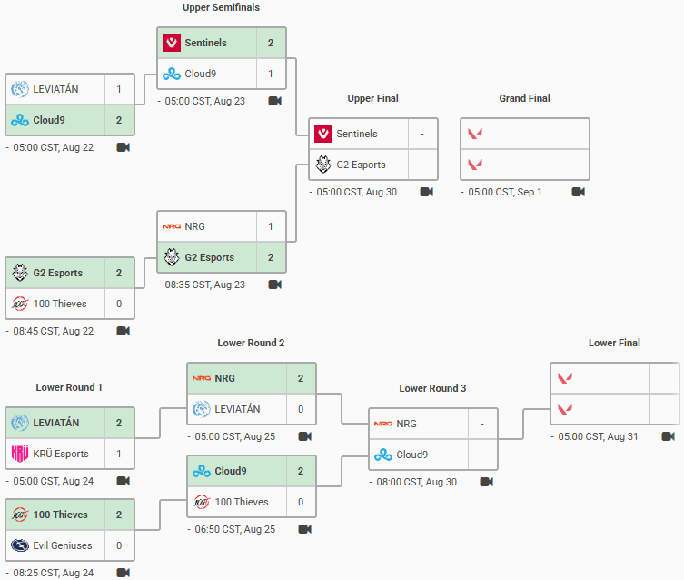Viewport: 684px width, 580px height.
Task: Click the video icon for Aug 31 Lower Final
Action: tap(668, 436)
